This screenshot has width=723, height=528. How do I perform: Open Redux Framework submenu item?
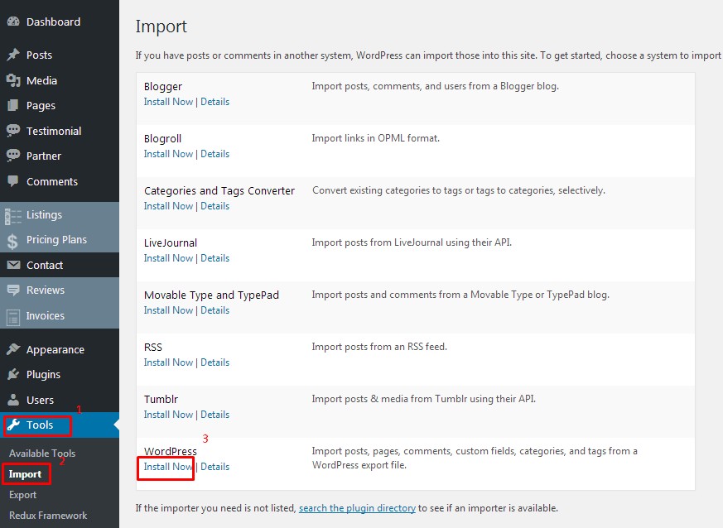coord(48,516)
